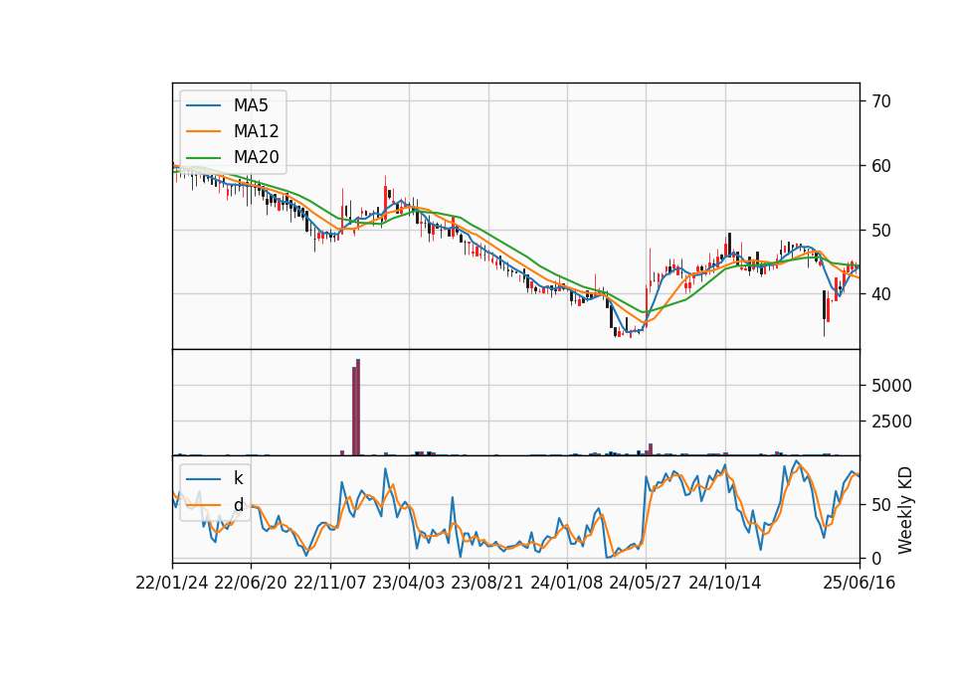Viewport: 955px width, 686px height.
Task: Click the Weekly KD axis title
Action: point(905,510)
